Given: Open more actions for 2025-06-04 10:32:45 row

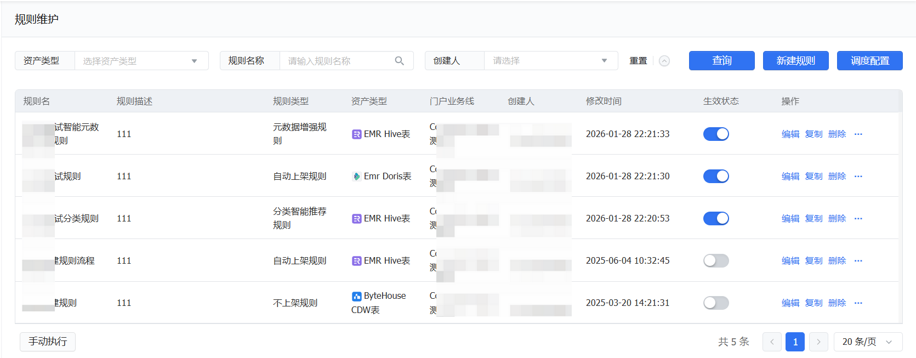Looking at the screenshot, I should [x=858, y=261].
